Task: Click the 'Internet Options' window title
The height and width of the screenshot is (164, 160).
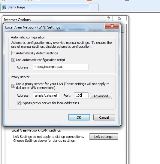Action: (17, 20)
